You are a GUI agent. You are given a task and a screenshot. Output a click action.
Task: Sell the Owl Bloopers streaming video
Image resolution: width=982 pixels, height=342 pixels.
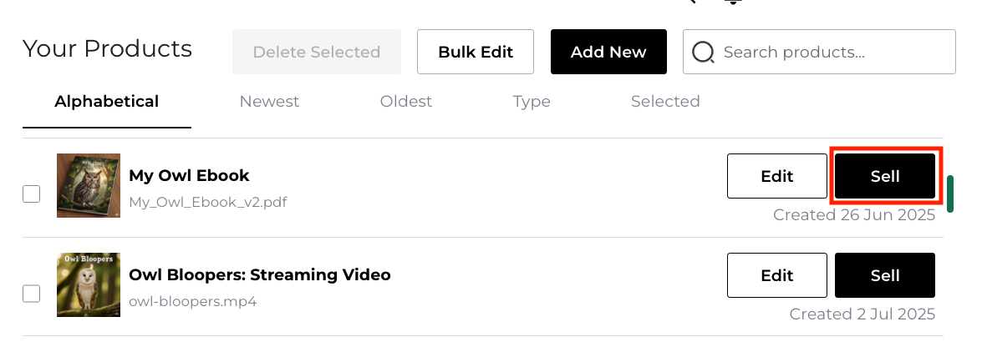[885, 275]
